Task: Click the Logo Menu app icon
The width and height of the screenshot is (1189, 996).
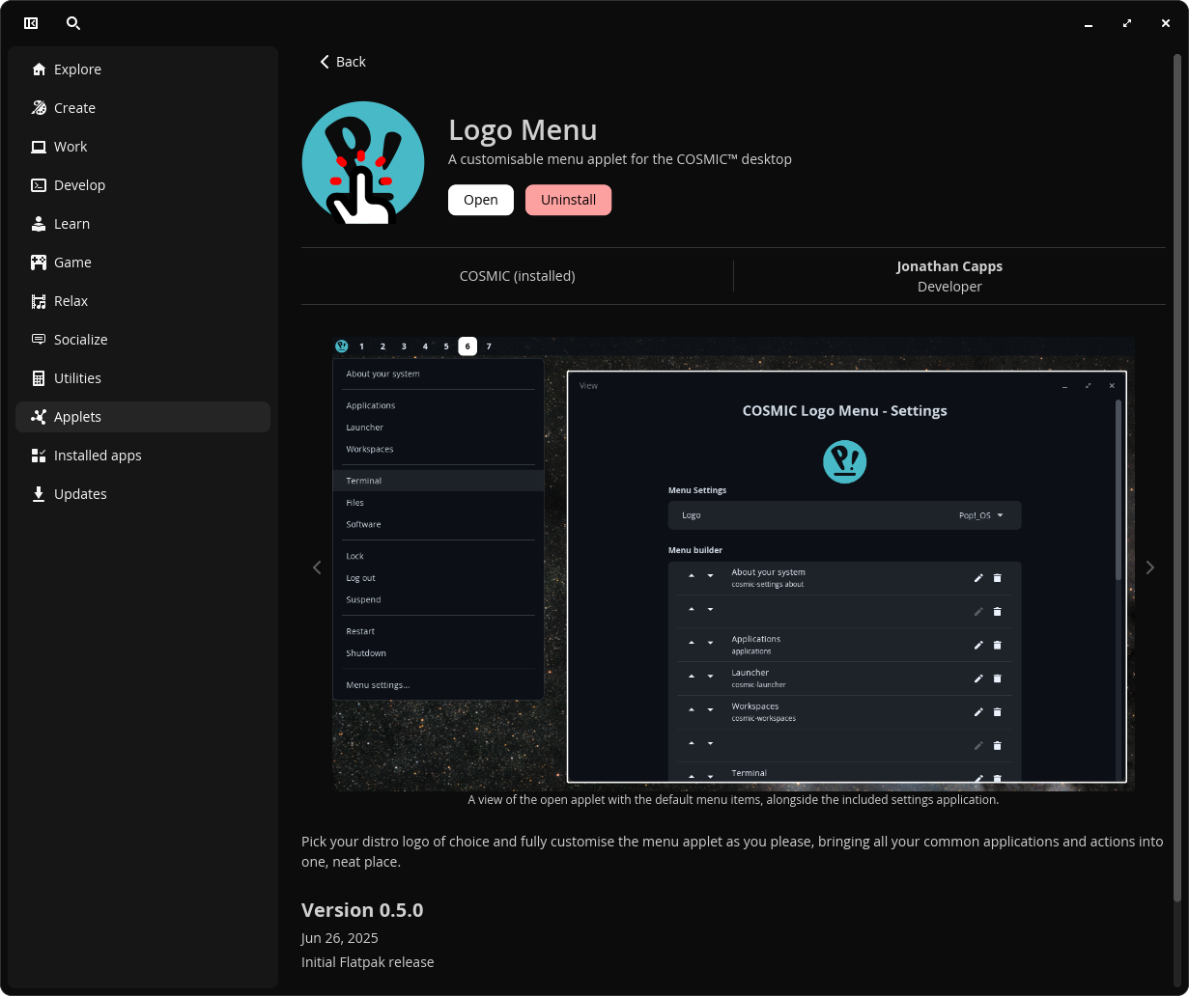Action: pyautogui.click(x=363, y=163)
